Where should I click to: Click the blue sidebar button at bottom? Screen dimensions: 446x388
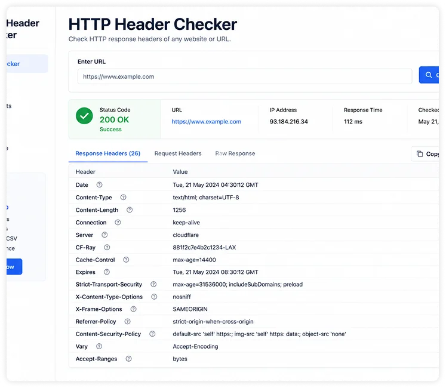coord(14,267)
